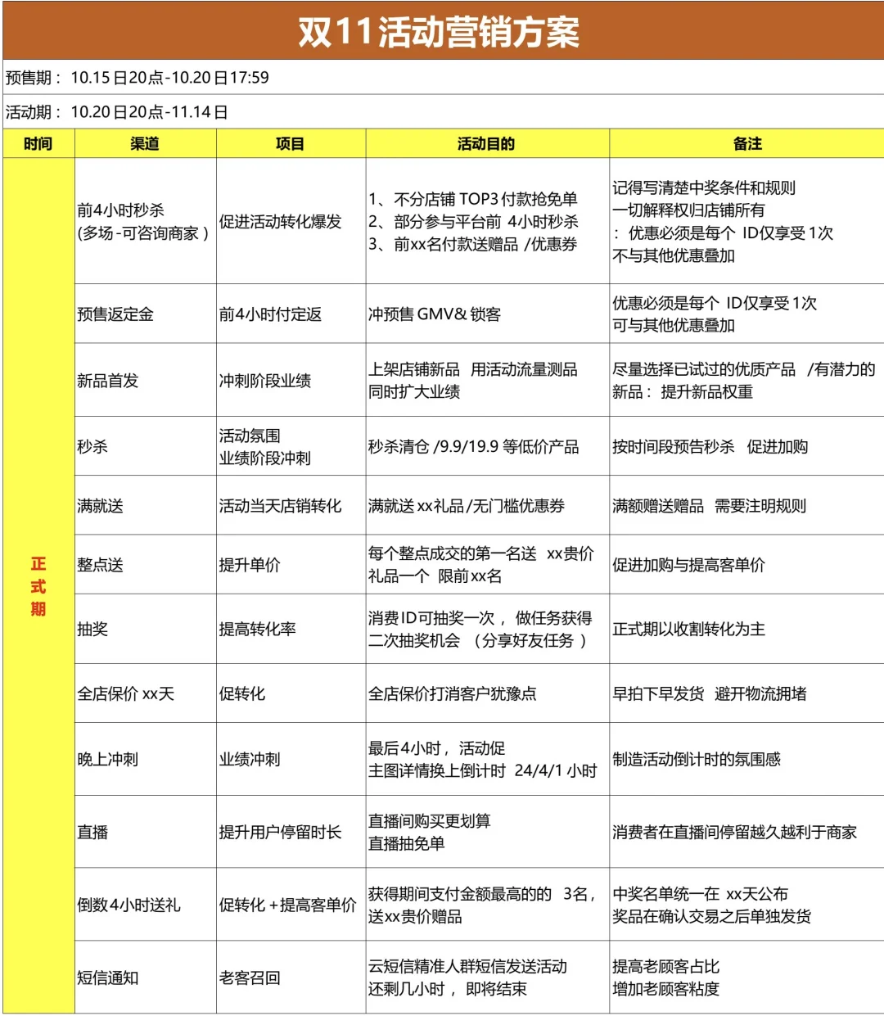
Task: Click the '可与其他优惠叠加' note cell
Action: [746, 314]
